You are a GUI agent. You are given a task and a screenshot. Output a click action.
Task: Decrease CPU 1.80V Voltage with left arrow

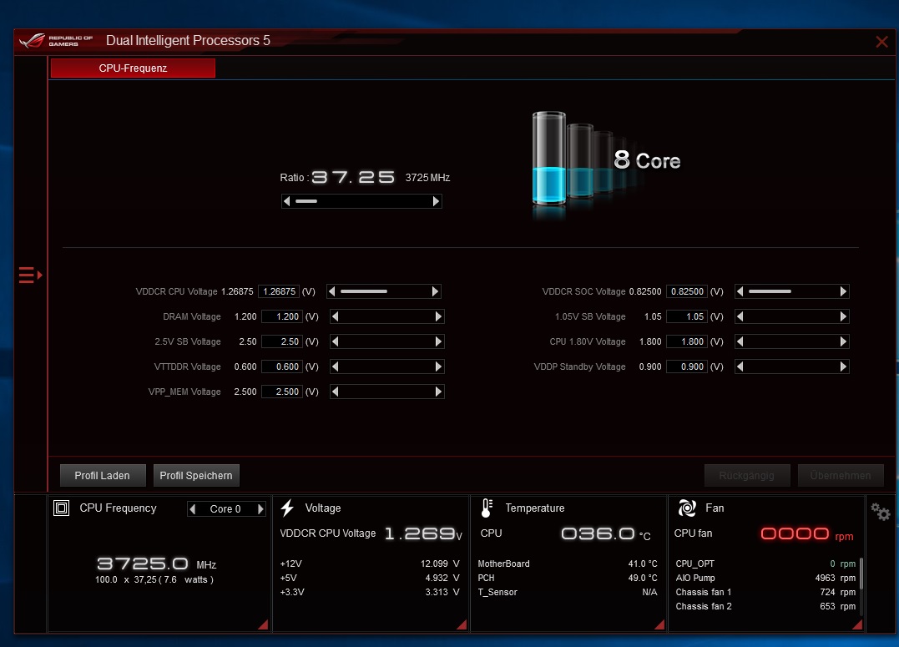tap(740, 341)
